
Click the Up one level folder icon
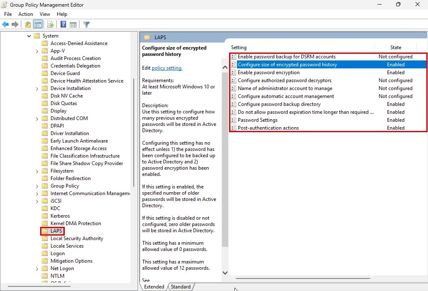[28, 25]
